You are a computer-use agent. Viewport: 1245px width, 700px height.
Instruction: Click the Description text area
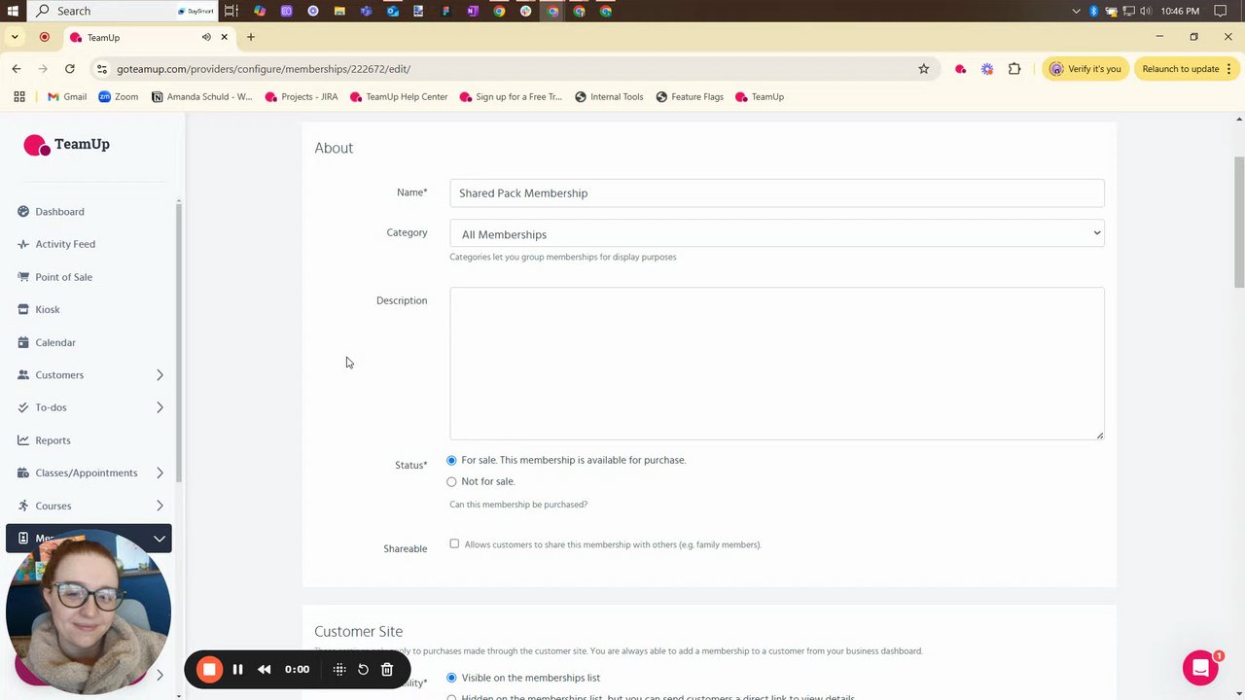pyautogui.click(x=776, y=364)
